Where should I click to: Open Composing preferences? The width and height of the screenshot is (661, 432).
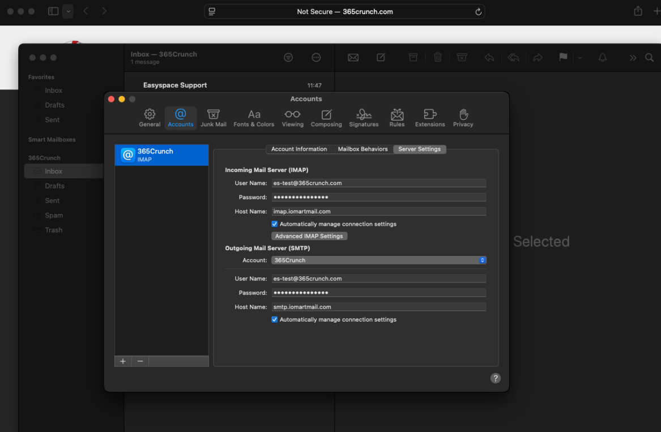(x=326, y=118)
